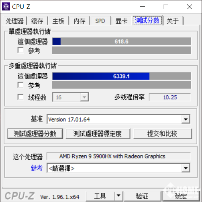The height and width of the screenshot is (202, 202).
Task: Minimize the CPU-Z window
Action: point(143,7)
